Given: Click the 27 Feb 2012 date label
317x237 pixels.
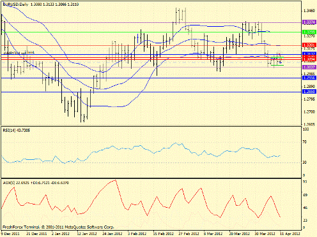Looking at the screenshot, I should click(x=189, y=234).
